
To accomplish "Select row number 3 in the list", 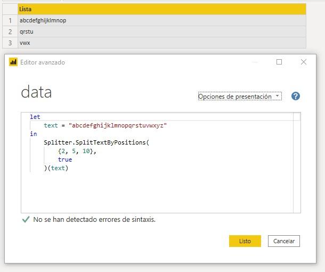I will [x=10, y=43].
